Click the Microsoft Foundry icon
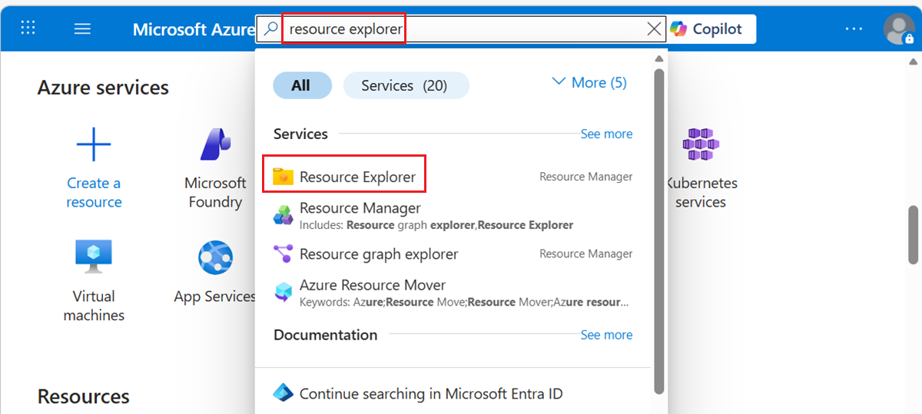This screenshot has height=414, width=922. (215, 144)
